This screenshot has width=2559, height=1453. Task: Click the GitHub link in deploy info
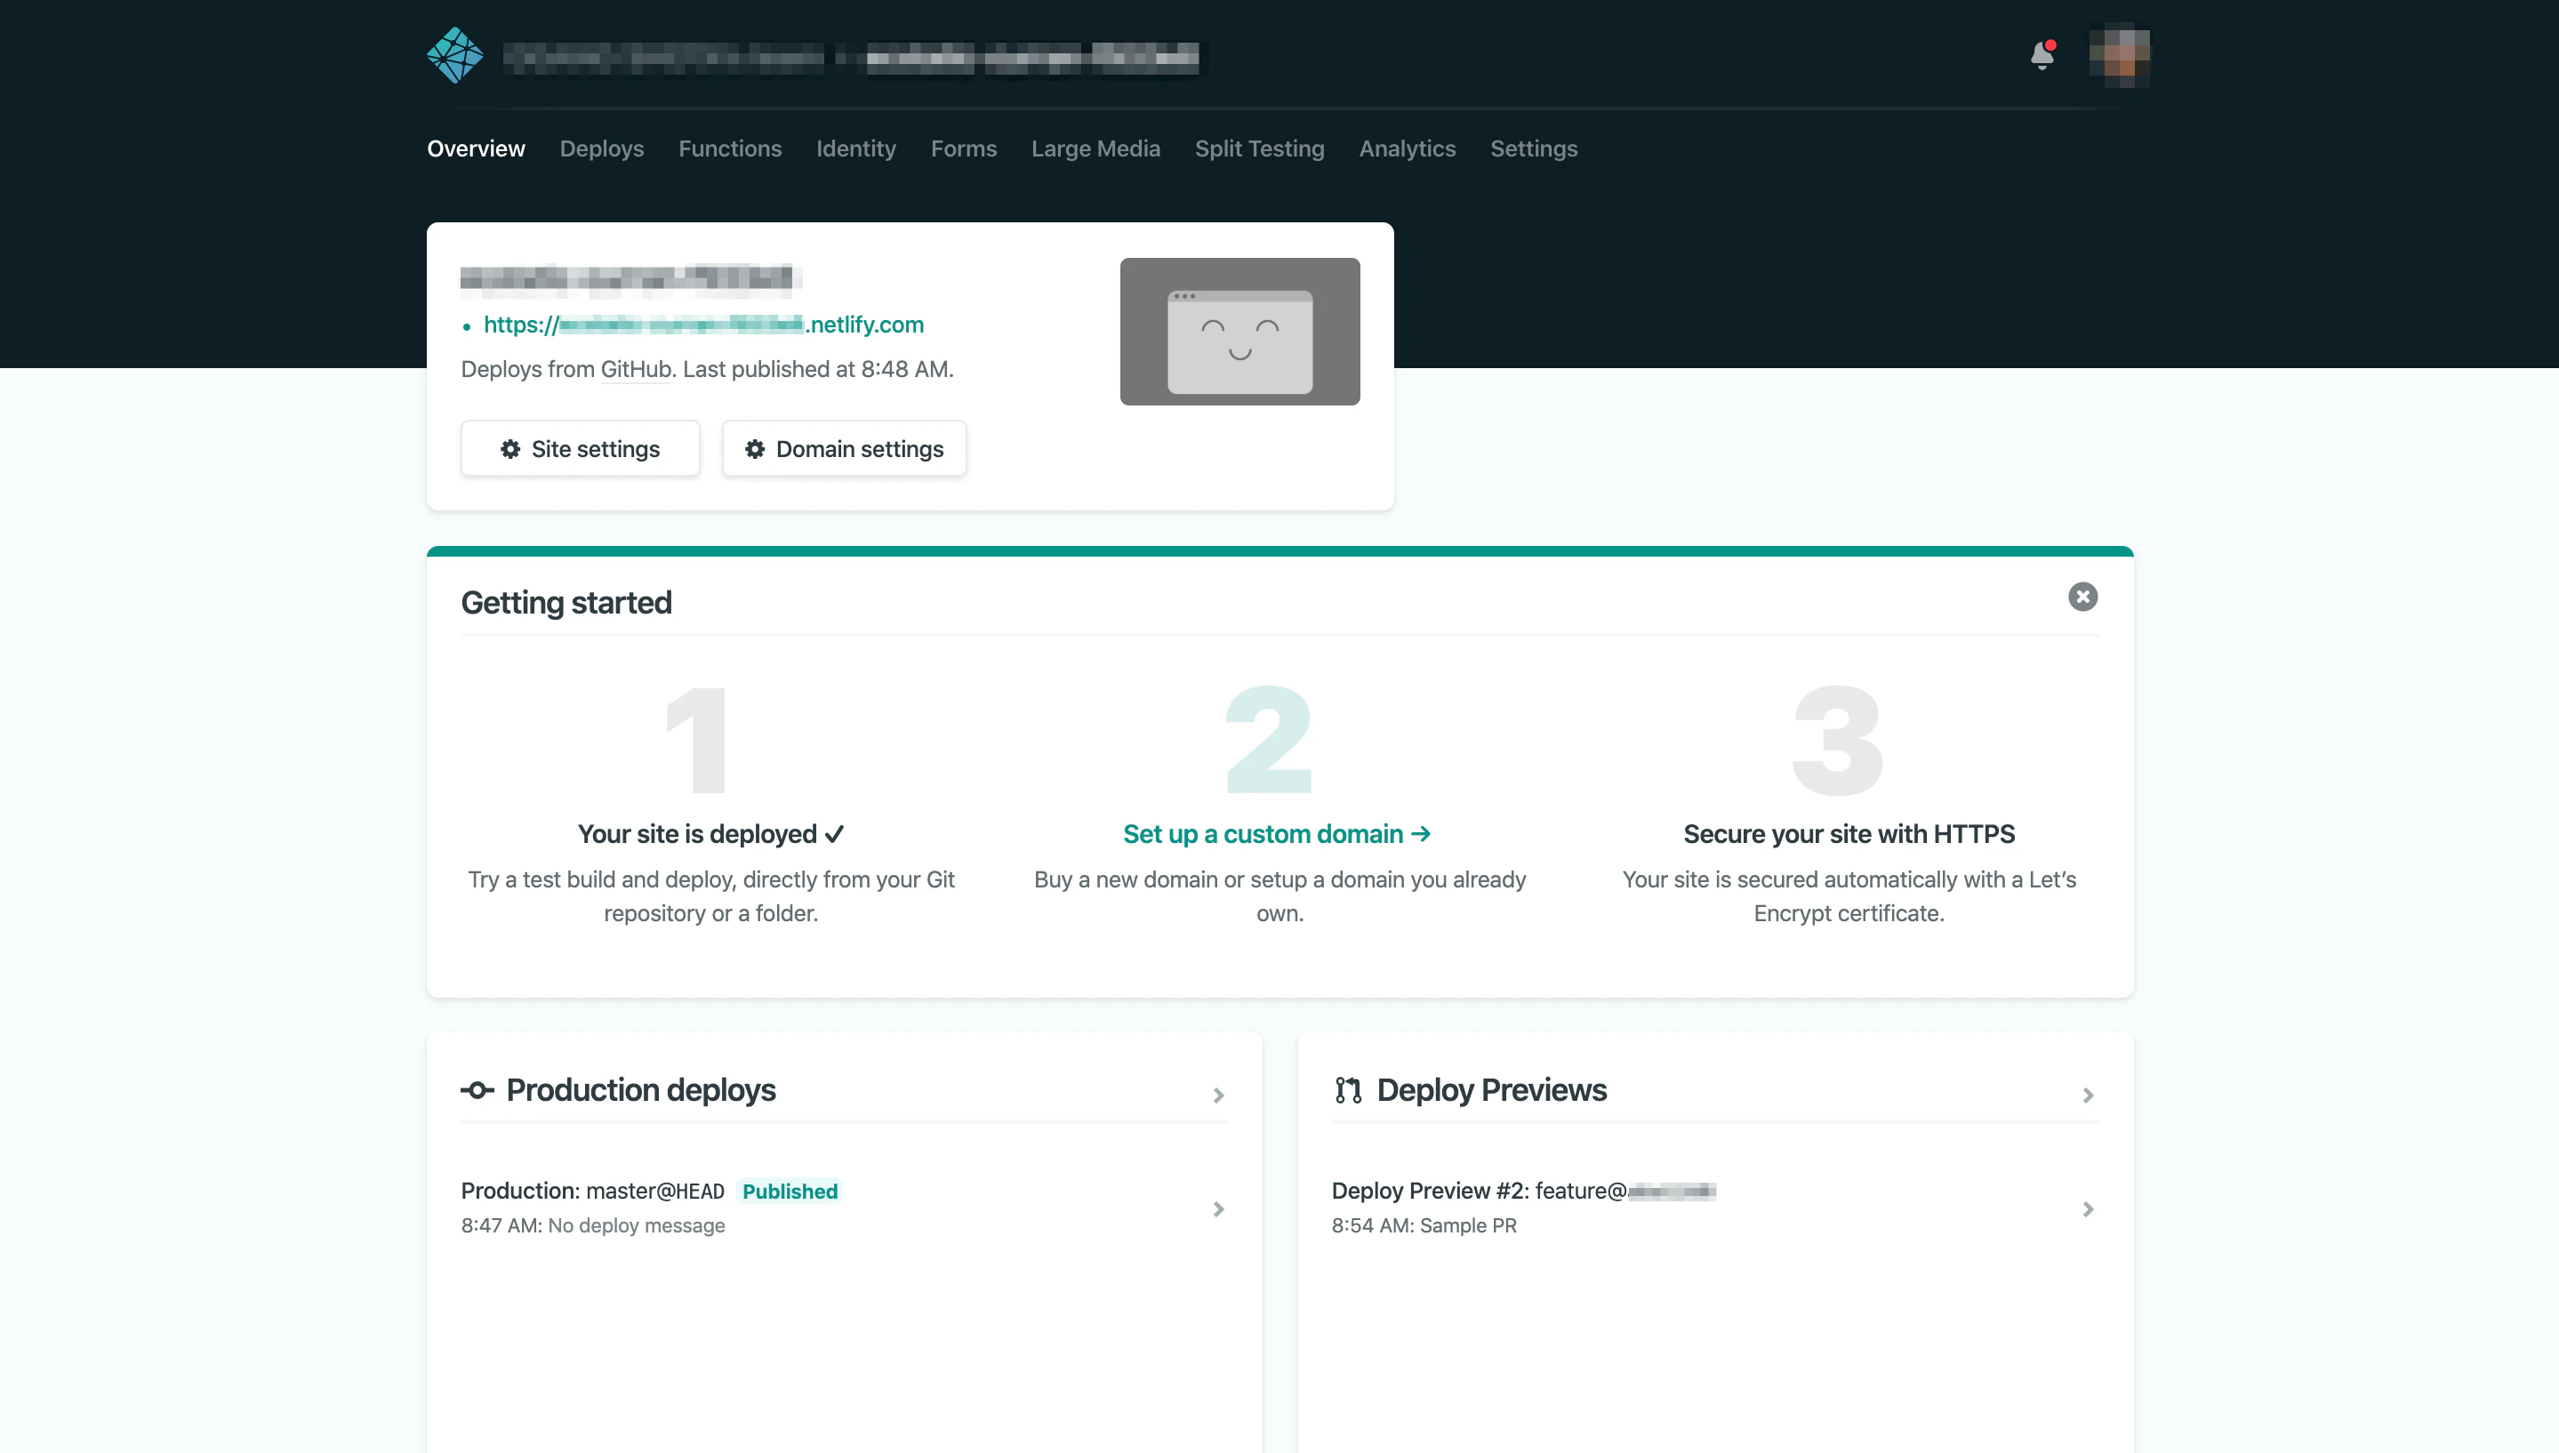[636, 369]
